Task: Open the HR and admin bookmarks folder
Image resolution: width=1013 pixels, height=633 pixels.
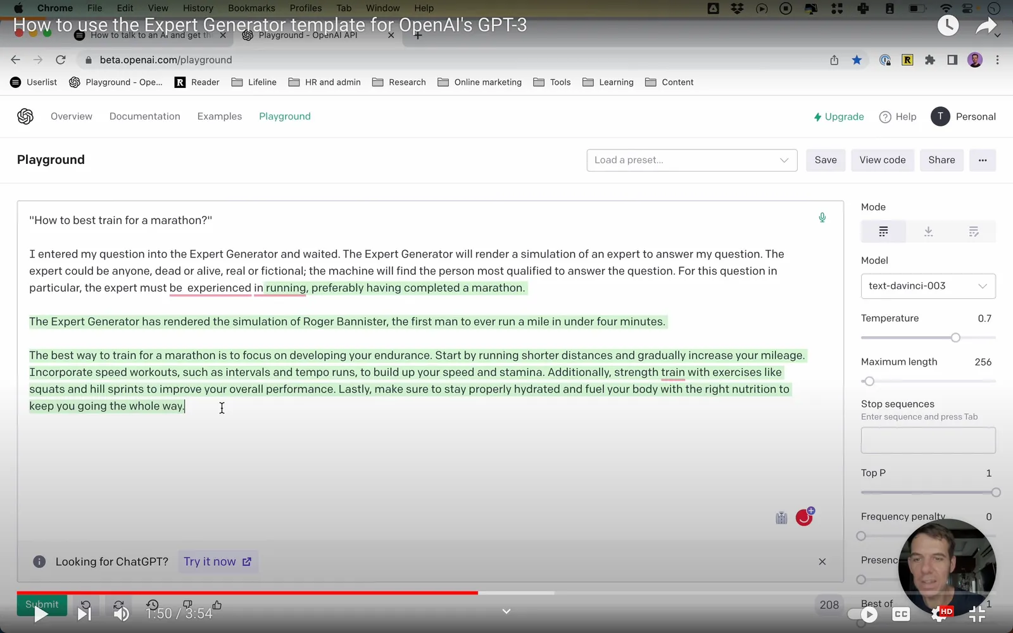Action: 324,82
